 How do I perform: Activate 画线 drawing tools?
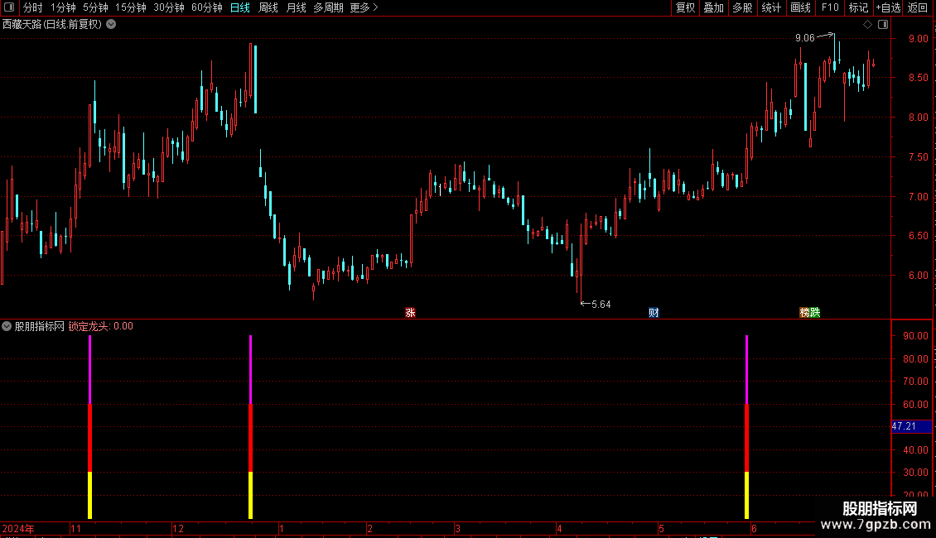tap(800, 7)
